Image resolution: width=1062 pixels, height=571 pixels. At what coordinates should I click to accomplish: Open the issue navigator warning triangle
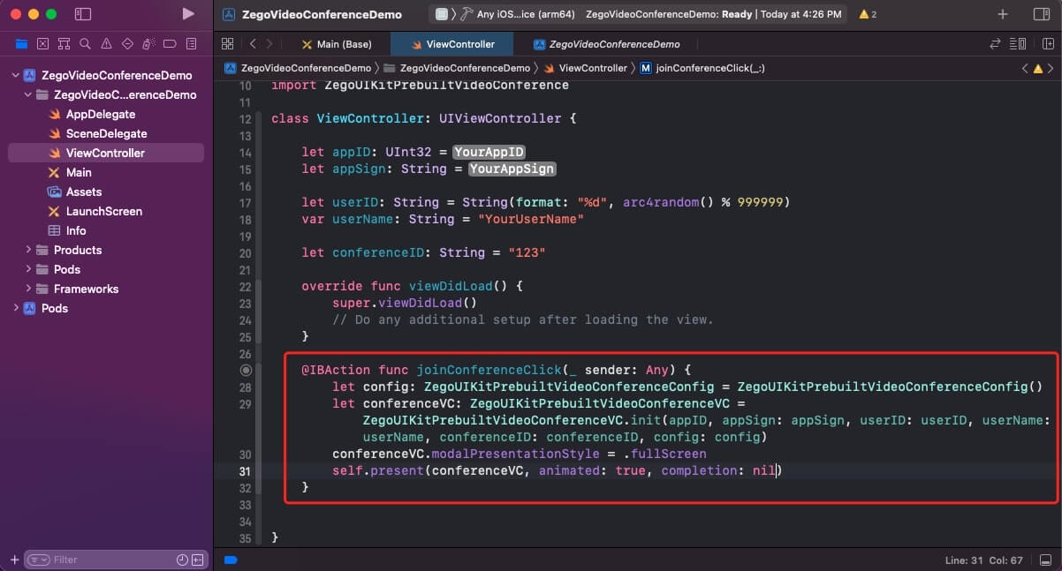(x=106, y=43)
